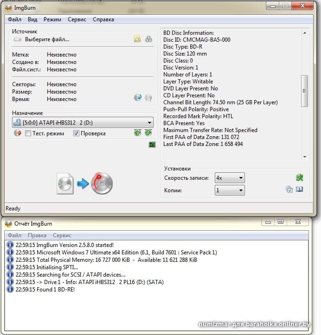
Task: Click the open book icon in Установки
Action: (300, 189)
